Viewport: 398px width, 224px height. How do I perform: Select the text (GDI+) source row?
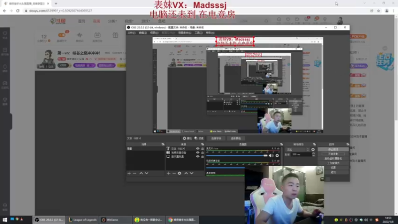(x=185, y=148)
